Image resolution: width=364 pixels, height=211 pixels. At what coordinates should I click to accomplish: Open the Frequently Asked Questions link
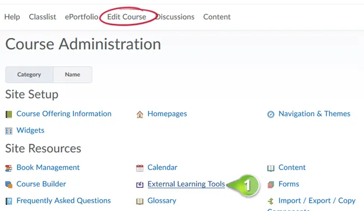tap(64, 200)
